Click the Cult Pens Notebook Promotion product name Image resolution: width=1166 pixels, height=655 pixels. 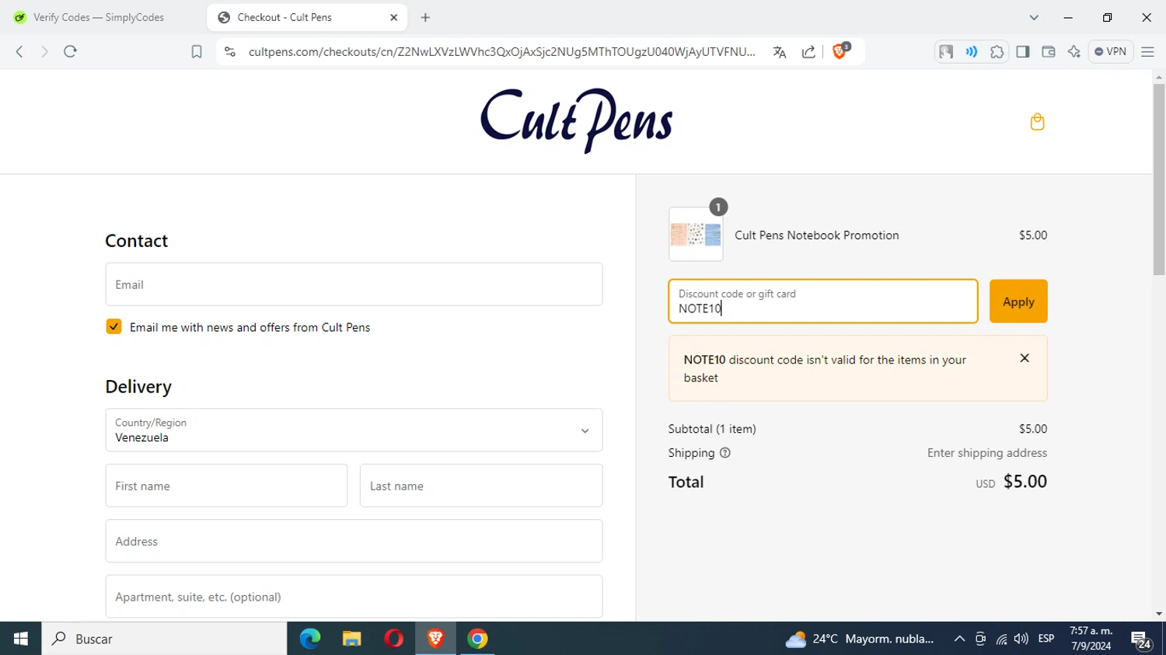tap(816, 235)
